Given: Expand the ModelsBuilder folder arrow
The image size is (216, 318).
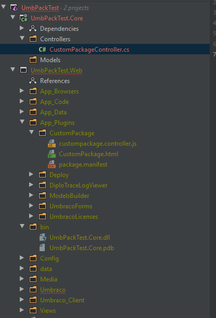Looking at the screenshot, I should tap(31, 195).
